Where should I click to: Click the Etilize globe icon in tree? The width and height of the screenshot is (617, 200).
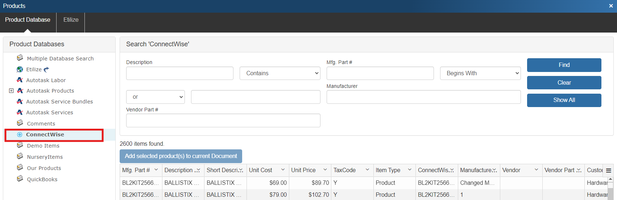(x=20, y=69)
